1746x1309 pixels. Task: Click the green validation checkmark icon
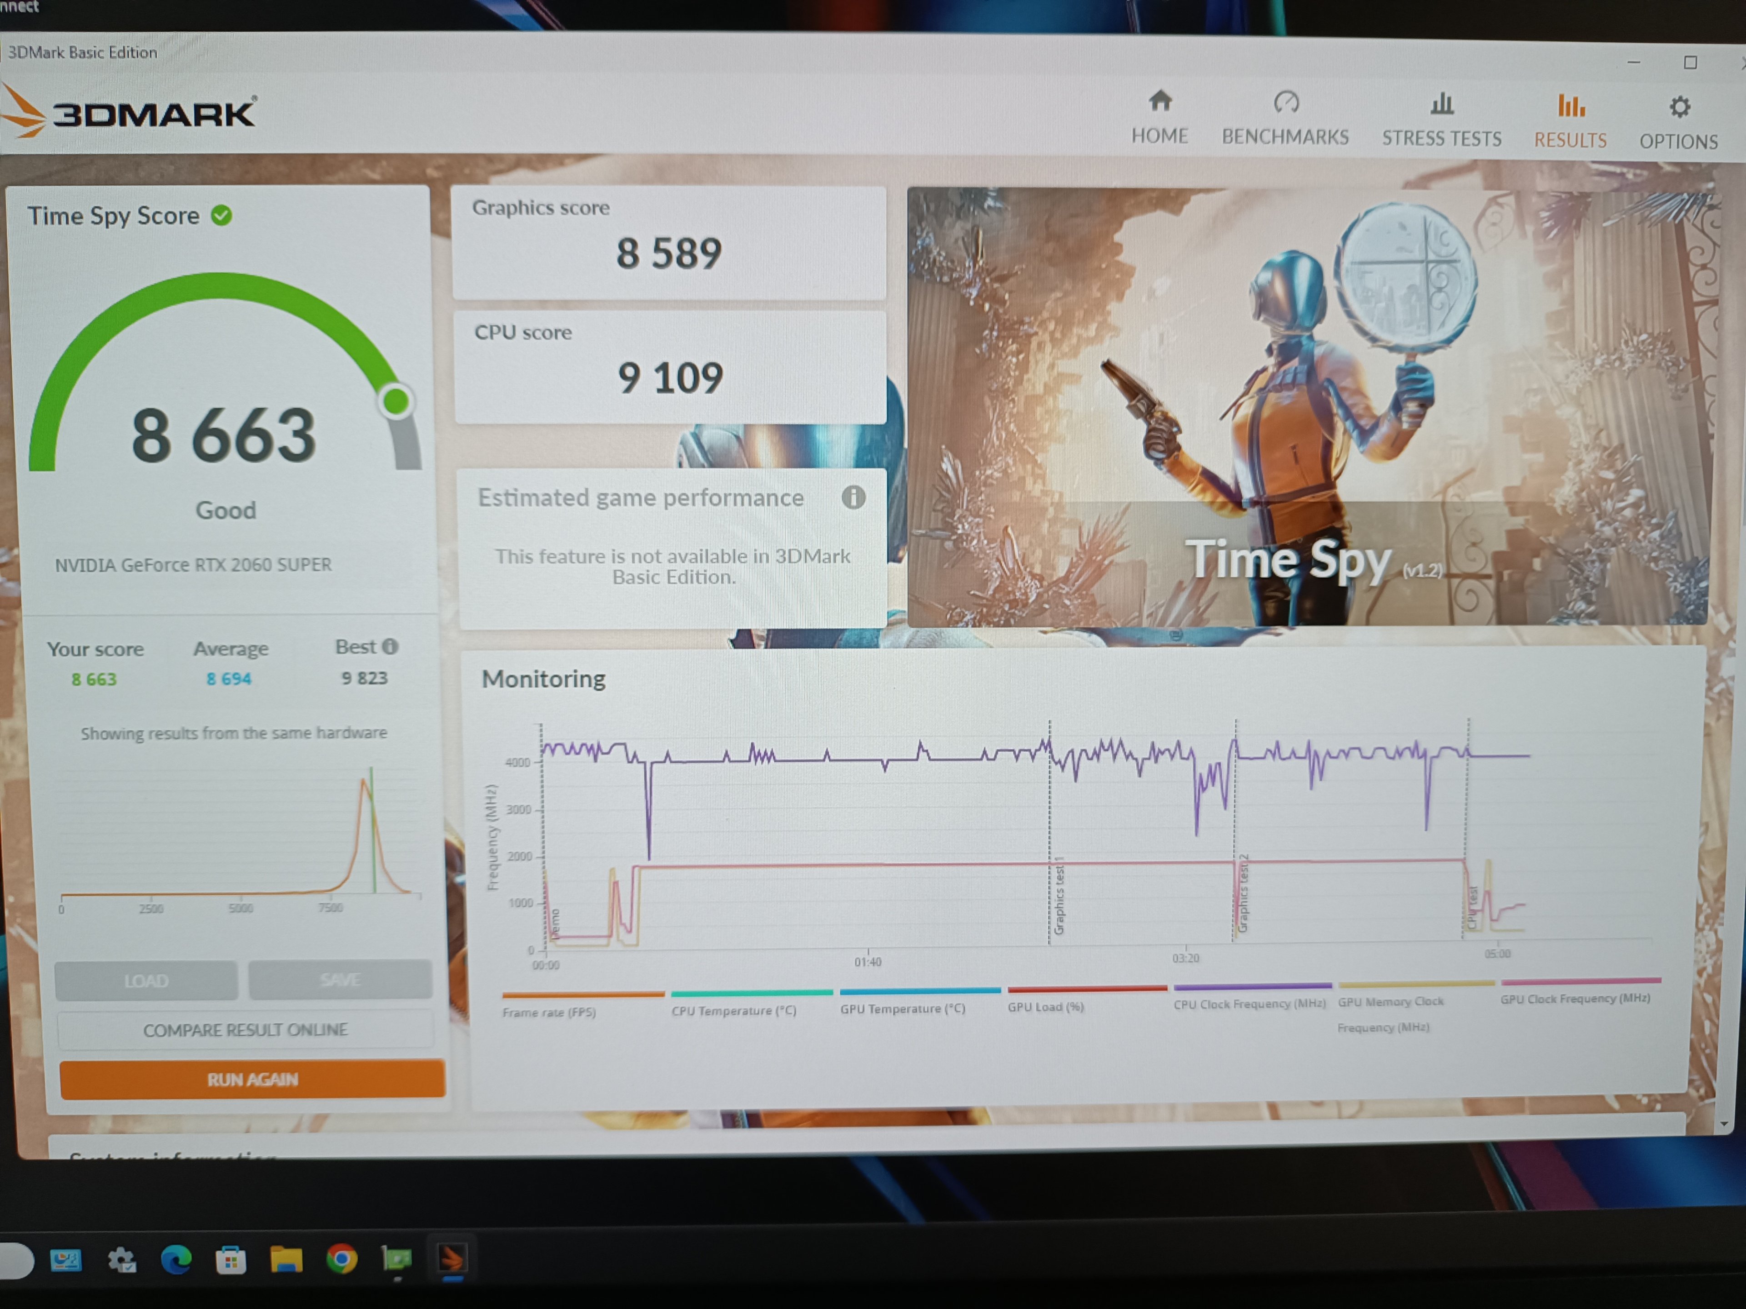point(222,215)
